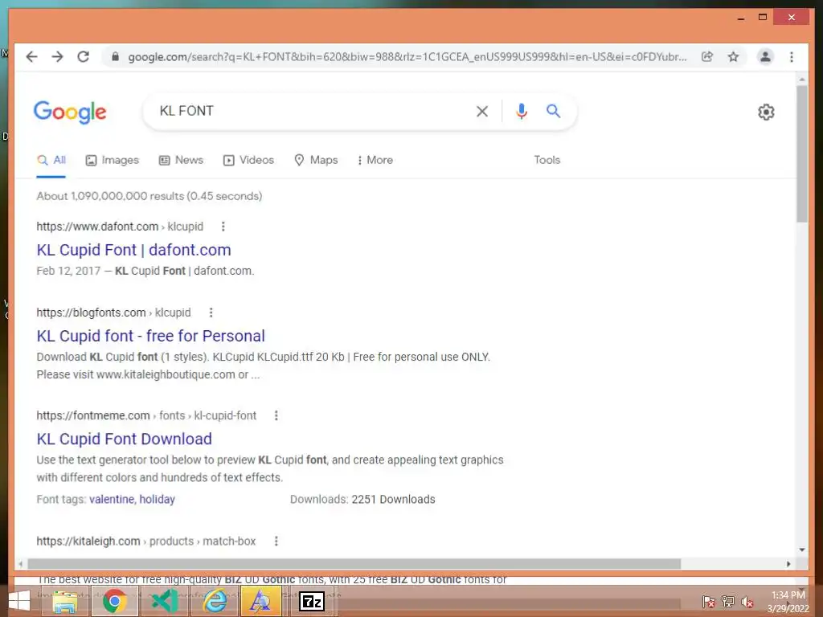Click the taskbar clock 1:34 PM

788,595
